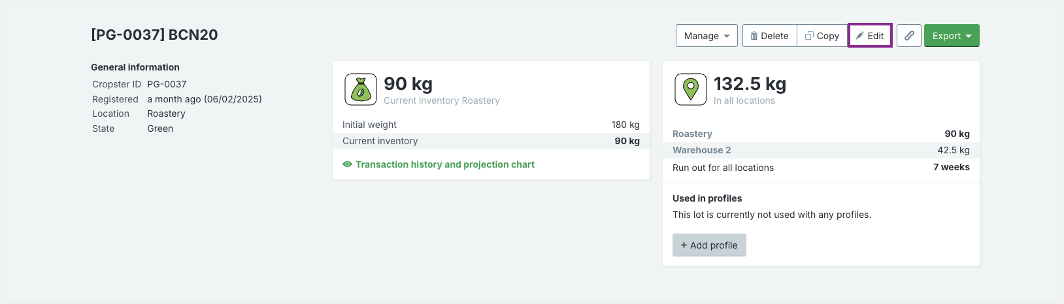Click the Export caret arrow
The height and width of the screenshot is (304, 1064).
click(x=969, y=37)
